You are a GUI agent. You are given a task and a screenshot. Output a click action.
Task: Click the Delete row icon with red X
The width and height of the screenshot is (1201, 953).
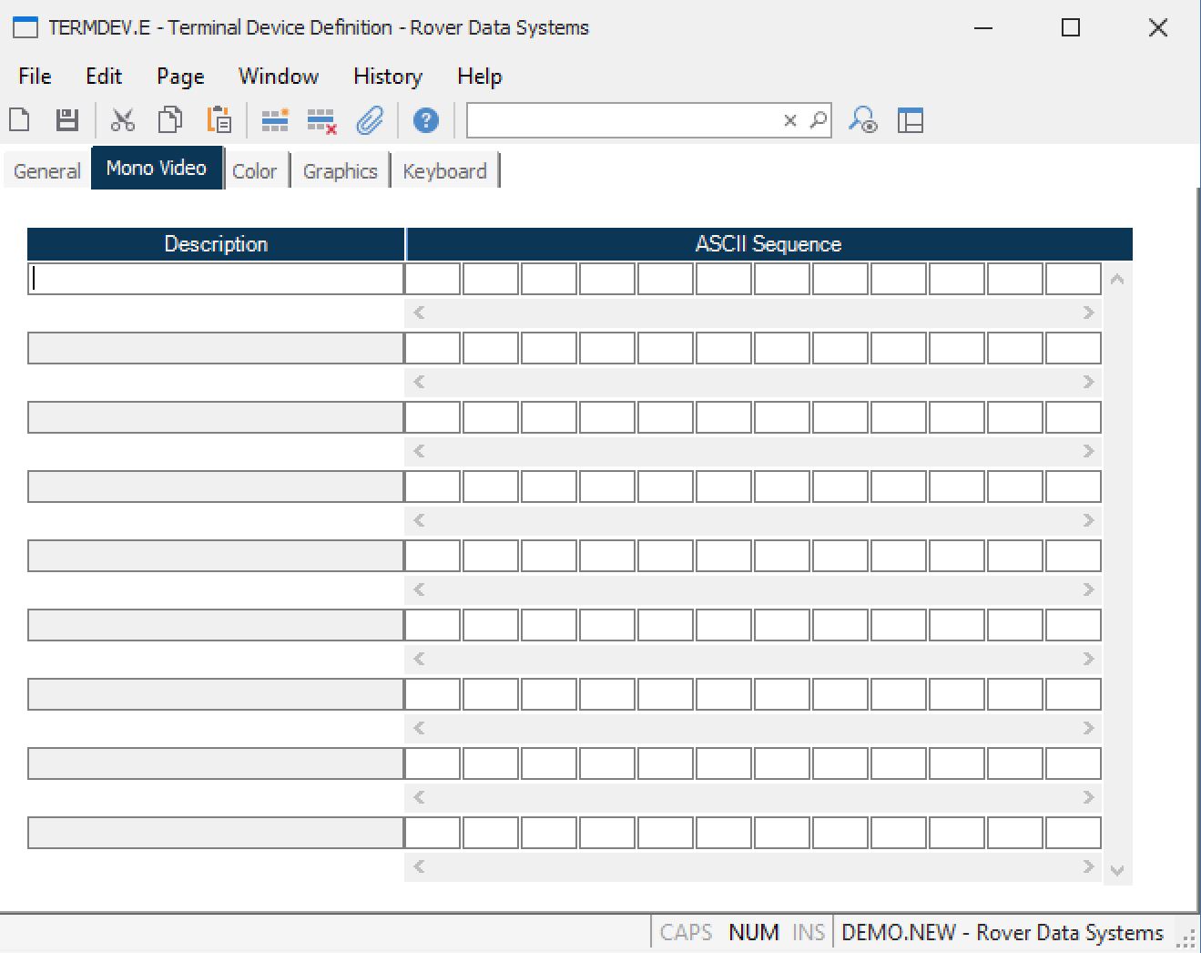click(321, 120)
